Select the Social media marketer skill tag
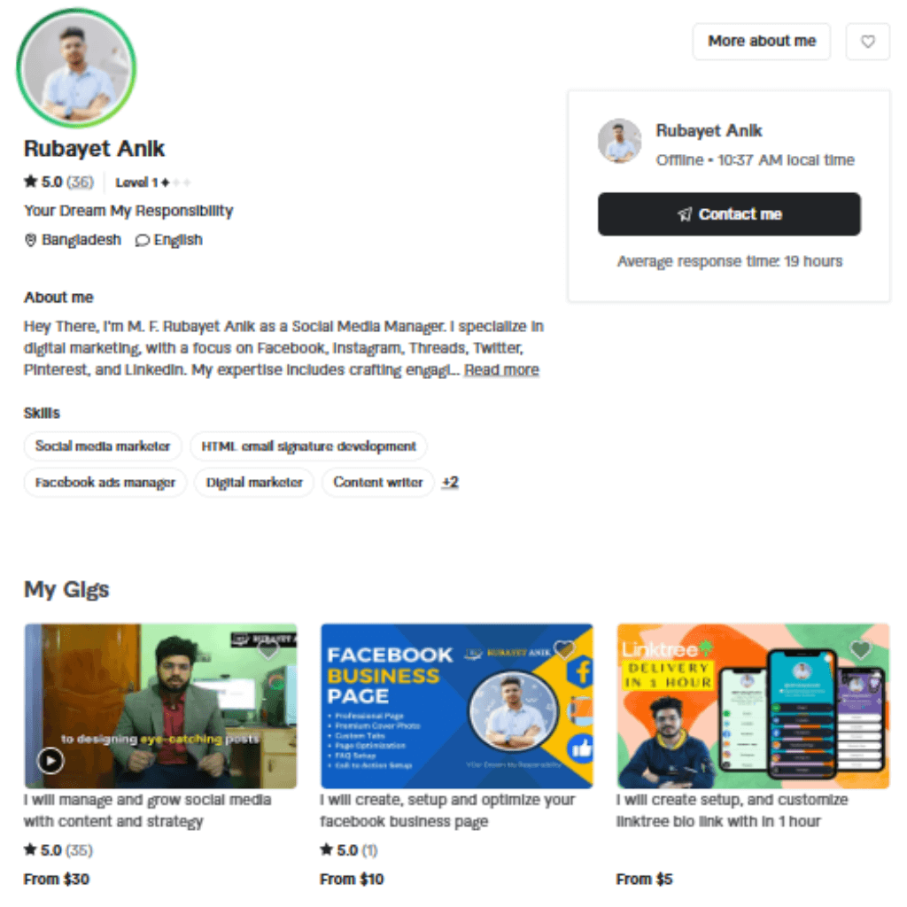Viewport: 907px width, 907px height. pyautogui.click(x=103, y=446)
